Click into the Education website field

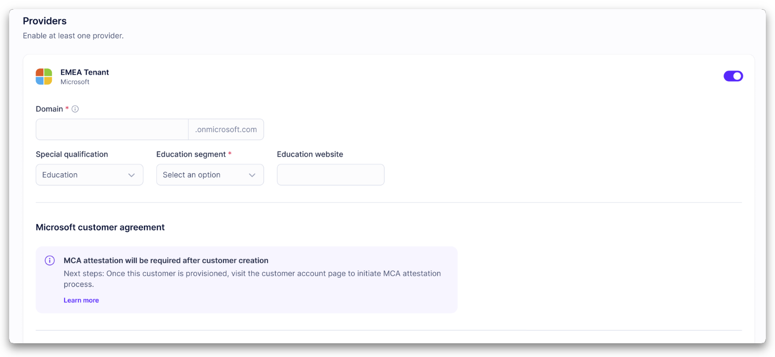click(330, 175)
